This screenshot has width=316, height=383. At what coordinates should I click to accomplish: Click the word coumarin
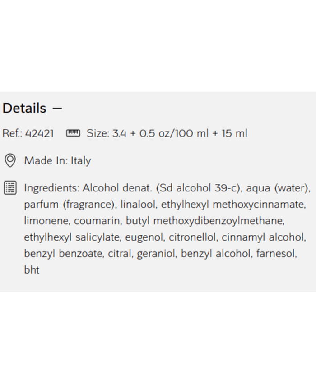point(98,221)
